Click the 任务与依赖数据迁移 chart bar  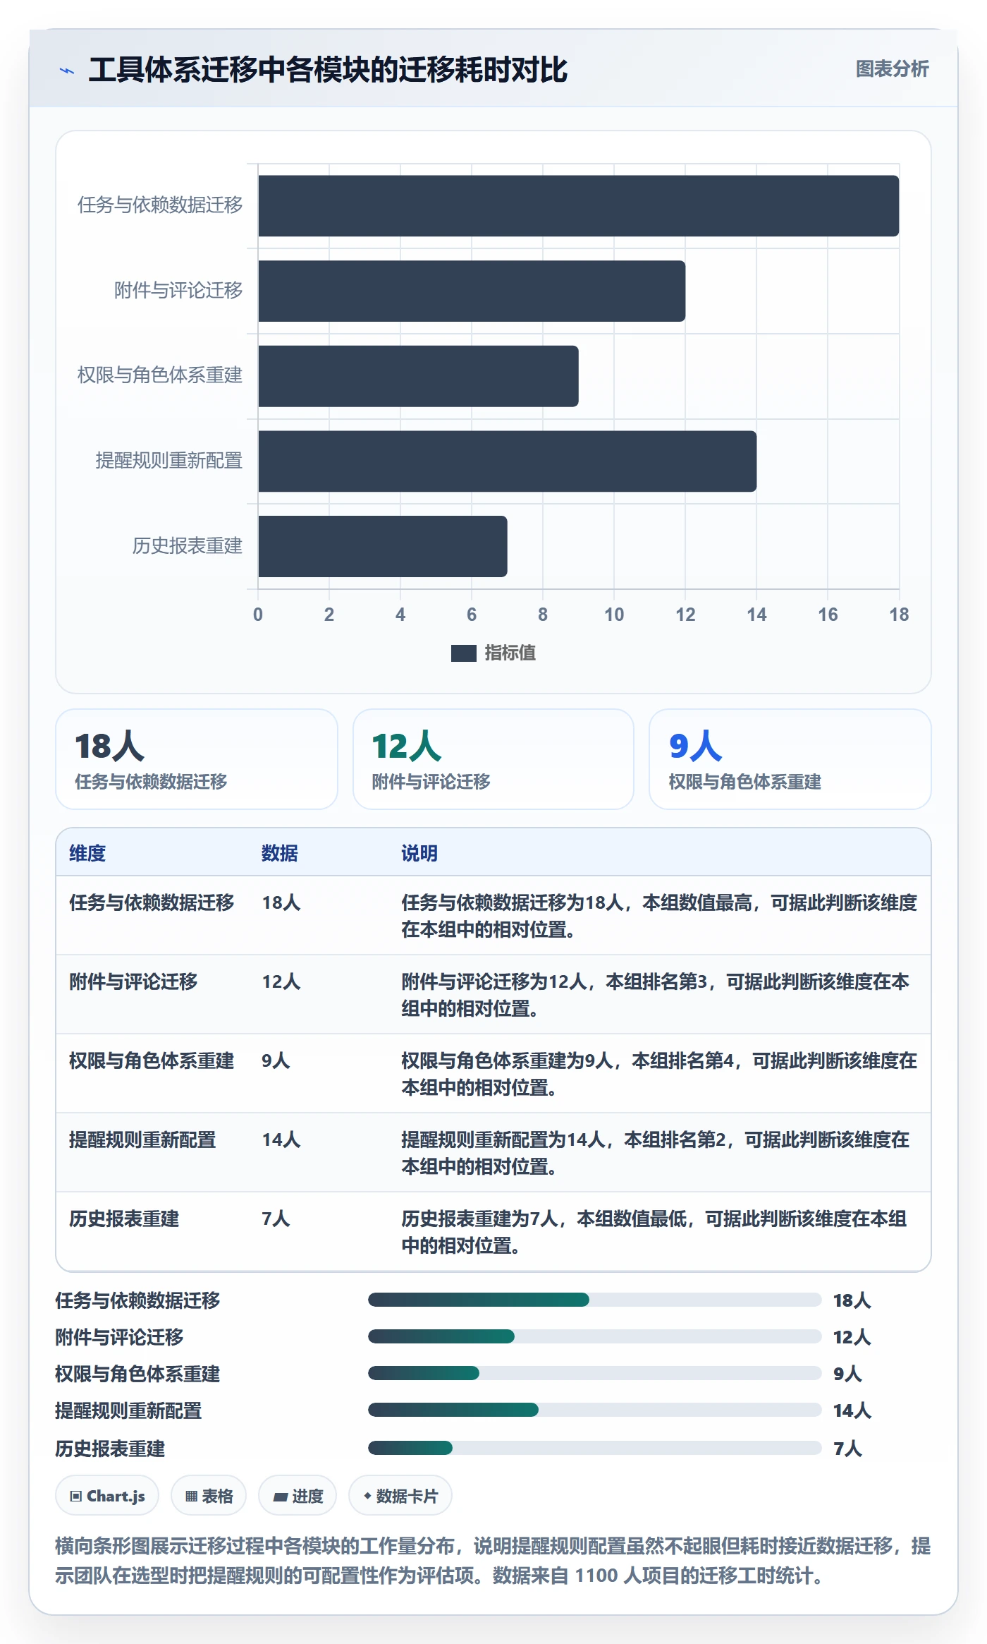click(x=578, y=206)
